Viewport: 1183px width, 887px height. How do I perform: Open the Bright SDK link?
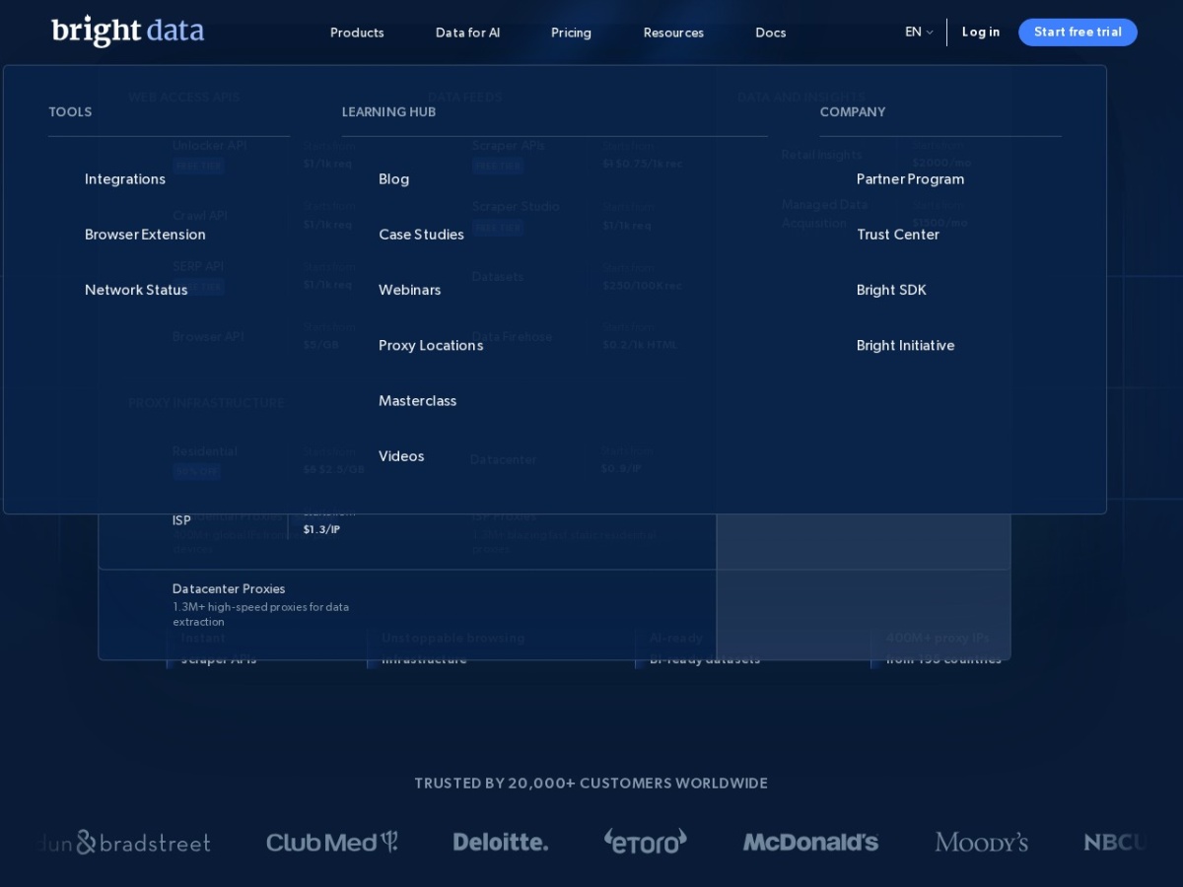pyautogui.click(x=891, y=290)
